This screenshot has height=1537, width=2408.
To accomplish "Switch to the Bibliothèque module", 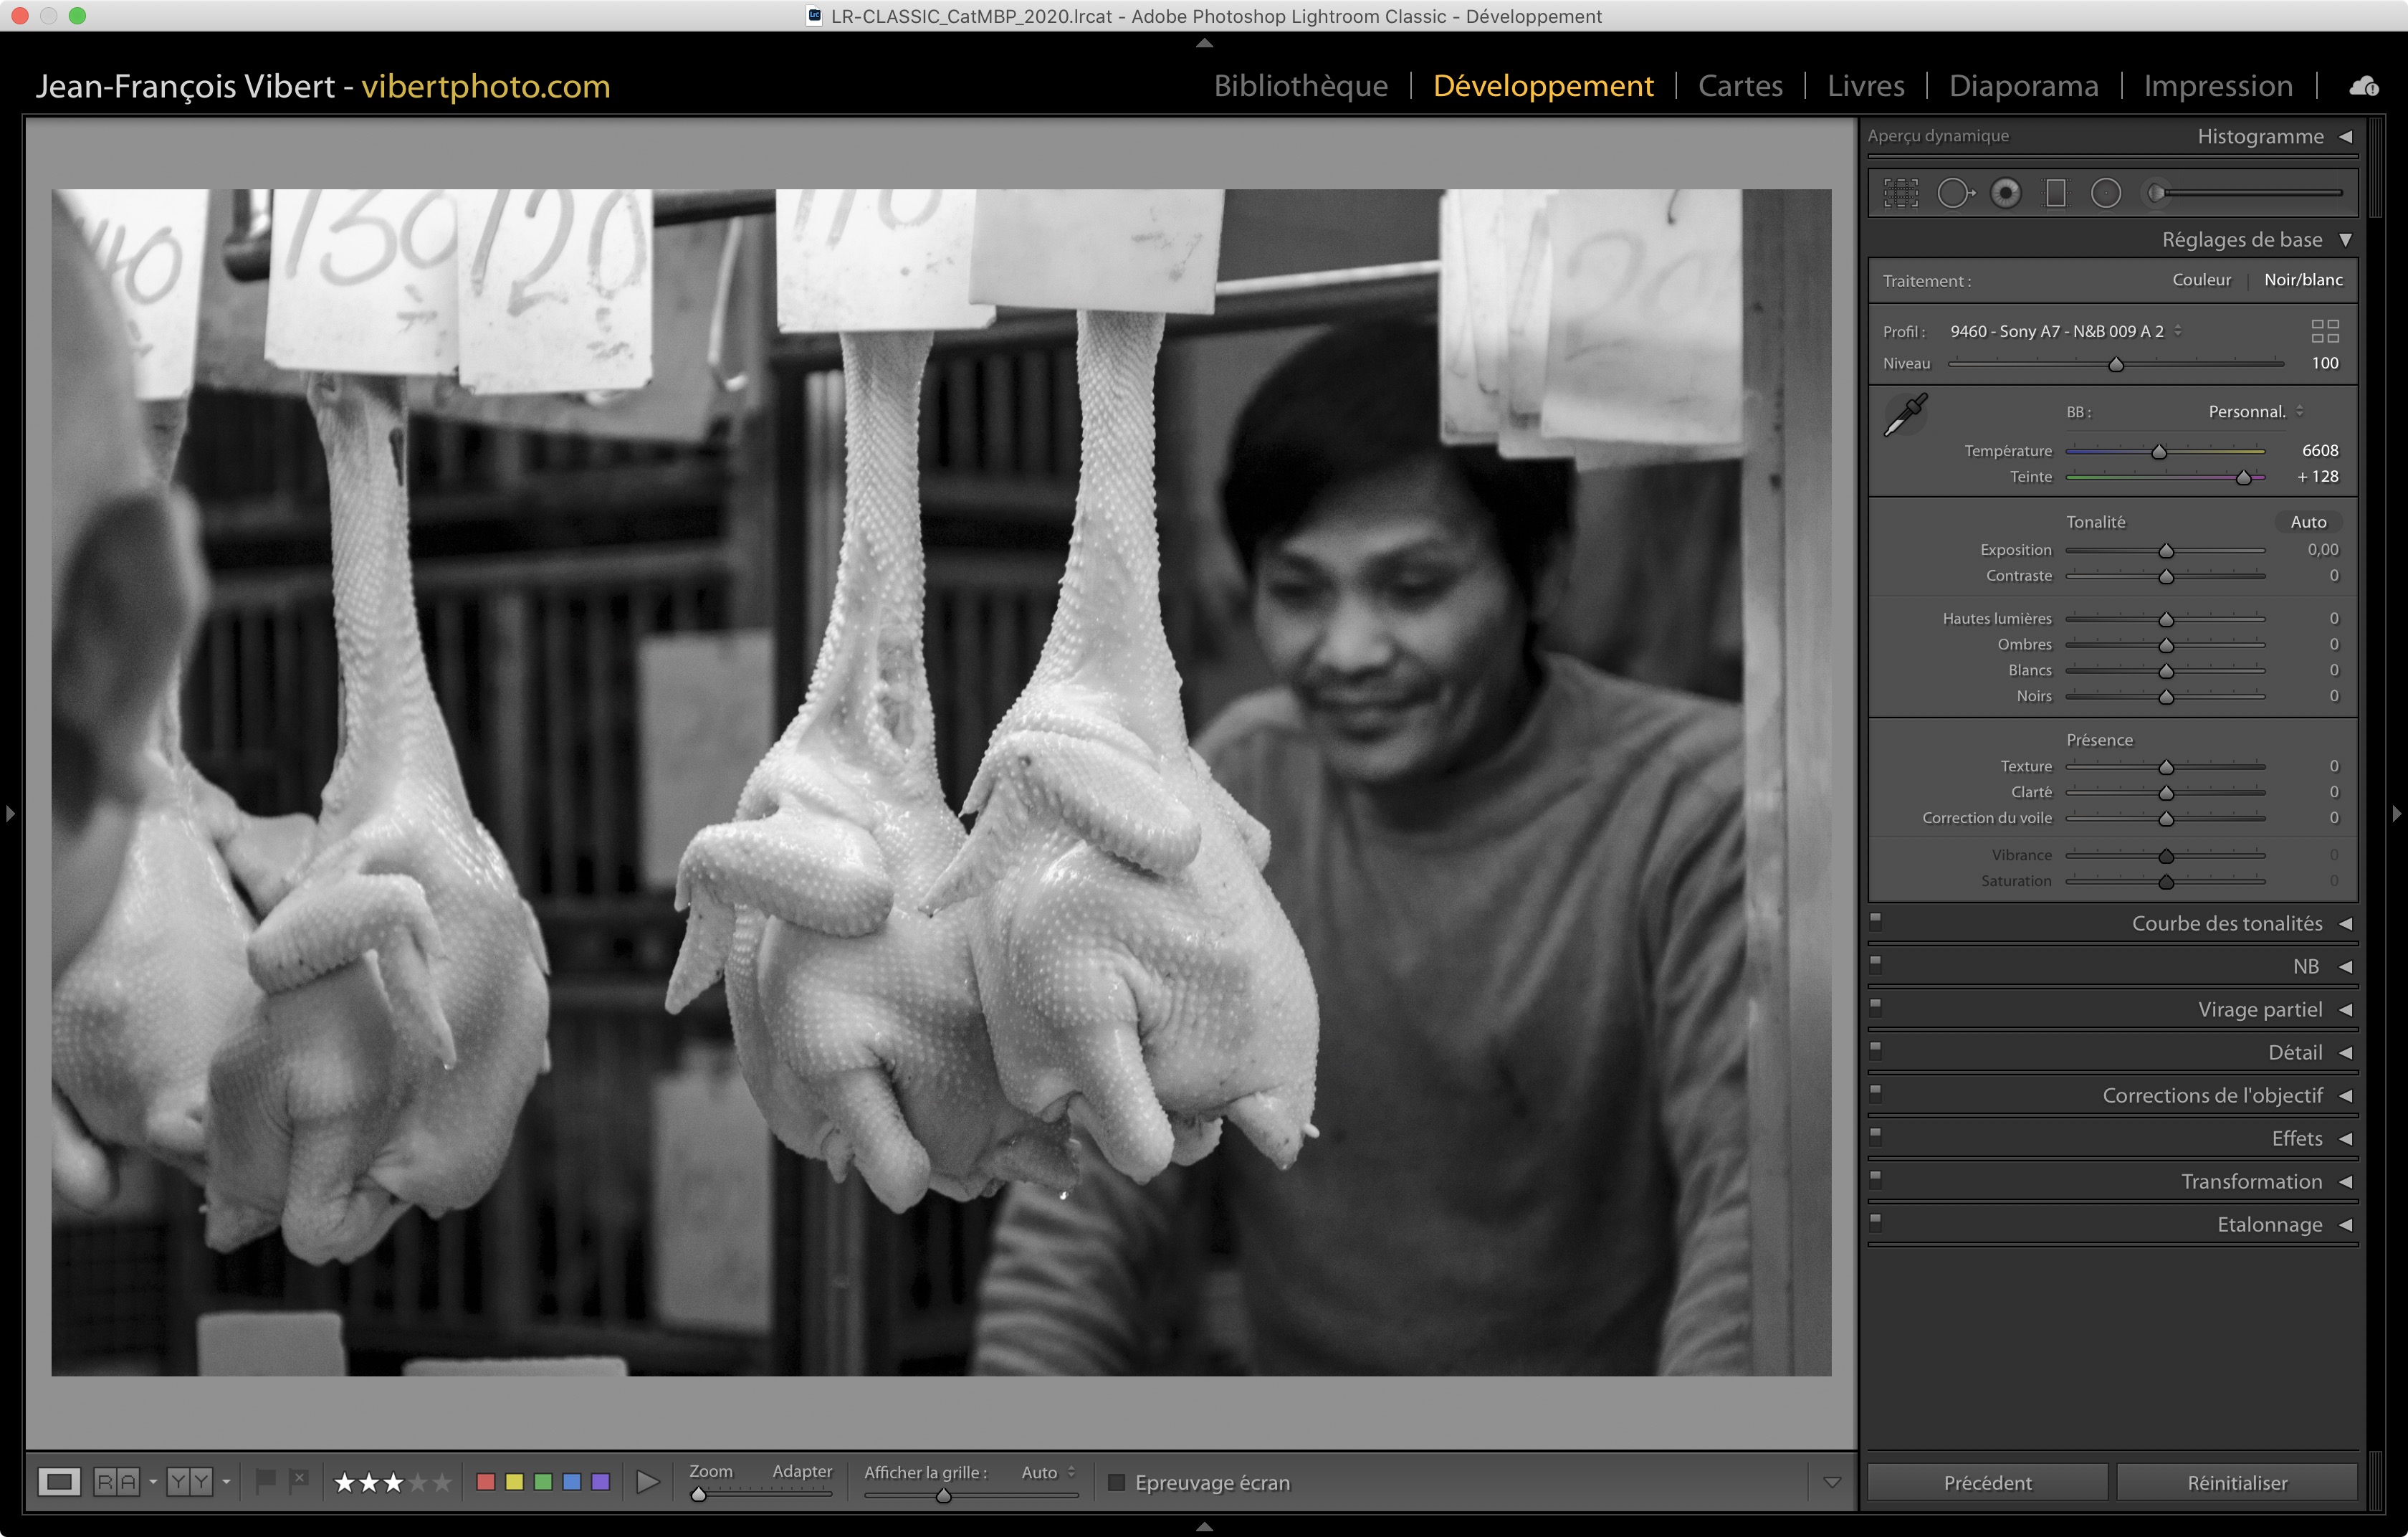I will pos(1300,86).
